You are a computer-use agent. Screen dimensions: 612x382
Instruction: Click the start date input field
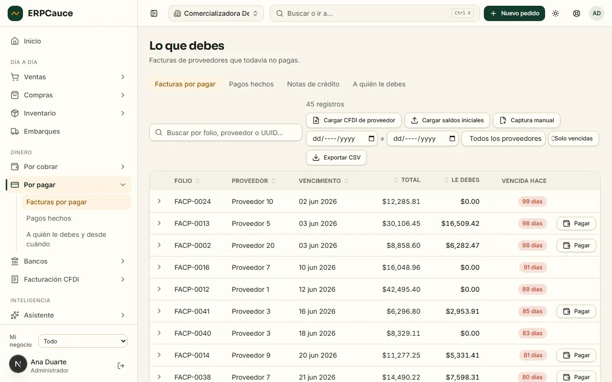point(343,138)
